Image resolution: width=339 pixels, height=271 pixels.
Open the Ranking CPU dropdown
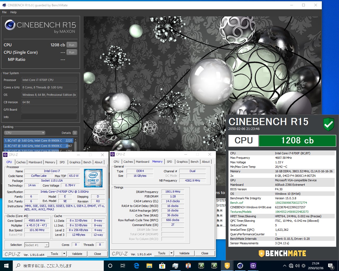(25, 133)
